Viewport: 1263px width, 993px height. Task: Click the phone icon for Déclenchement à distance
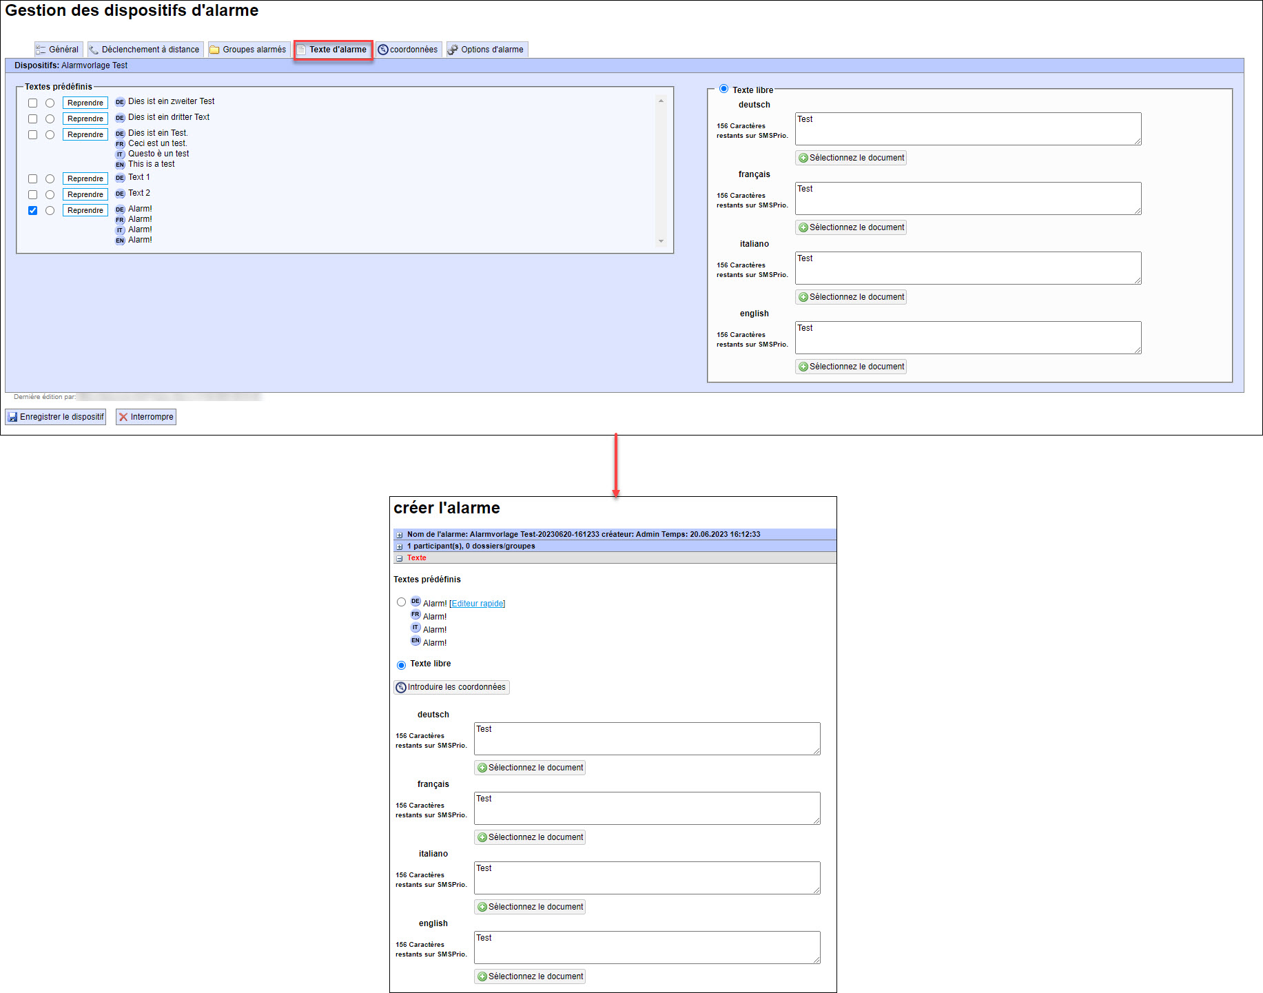tap(94, 50)
